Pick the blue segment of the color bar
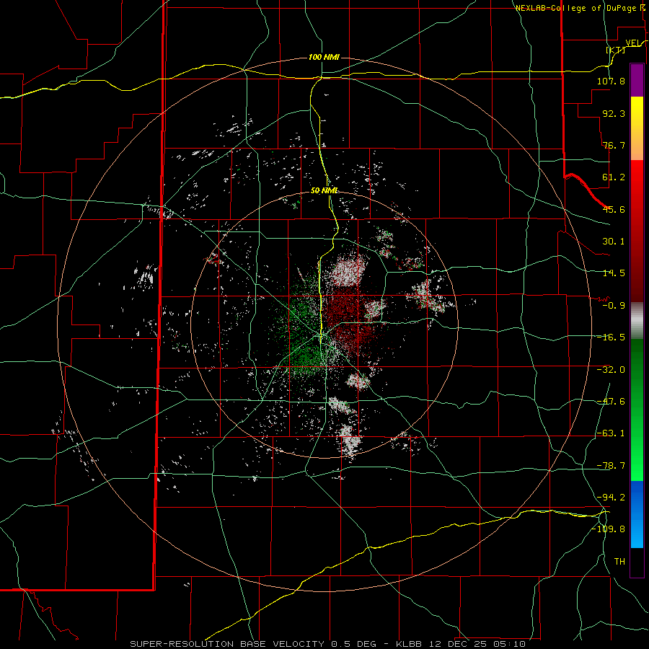The height and width of the screenshot is (649, 649). pos(637,514)
